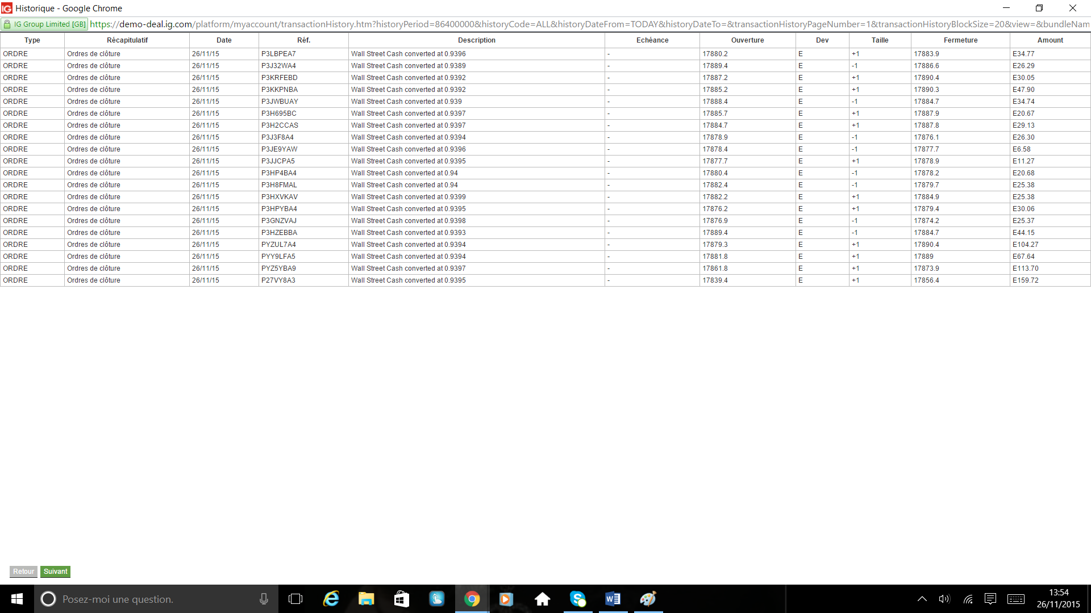1091x613 pixels.
Task: Click the IG Group Limited security badge
Action: point(44,24)
